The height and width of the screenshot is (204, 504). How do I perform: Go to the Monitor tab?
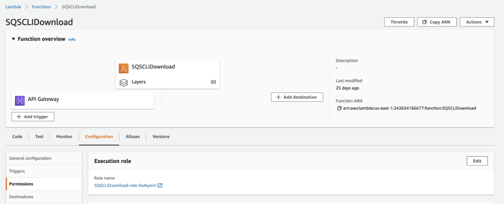(64, 137)
